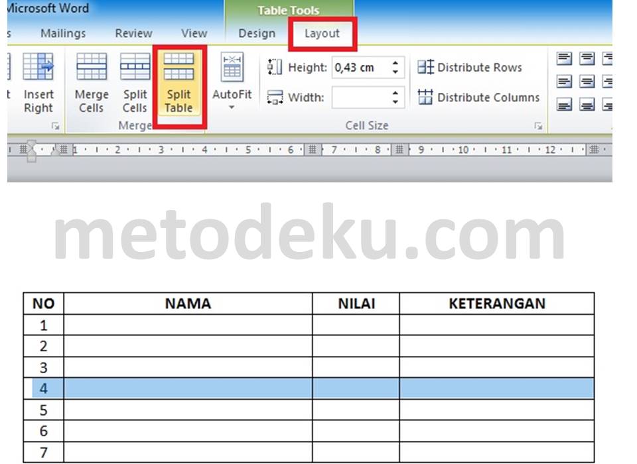Click cell with number 3
Image resolution: width=637 pixels, height=464 pixels.
click(x=44, y=368)
